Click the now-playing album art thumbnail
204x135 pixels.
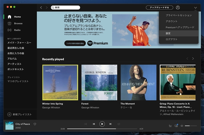[x=10, y=126]
